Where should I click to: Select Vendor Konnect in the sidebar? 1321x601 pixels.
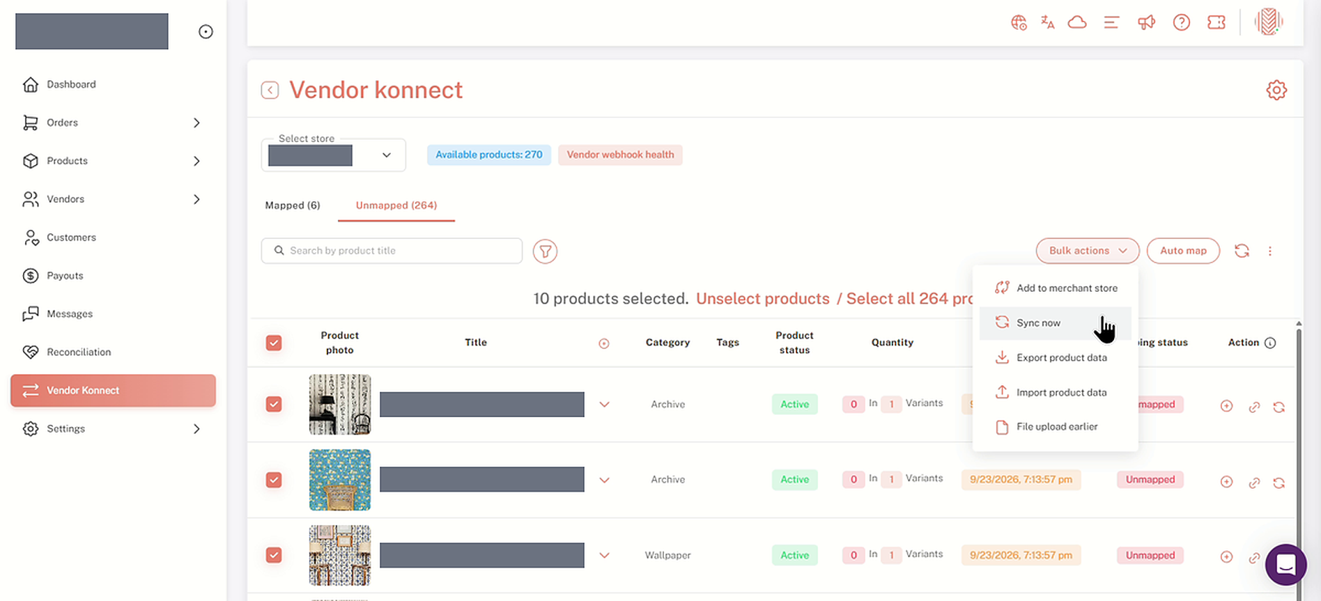pyautogui.click(x=113, y=391)
